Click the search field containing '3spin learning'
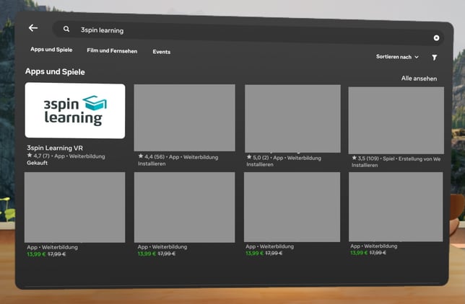This screenshot has height=304, width=465. pos(248,33)
